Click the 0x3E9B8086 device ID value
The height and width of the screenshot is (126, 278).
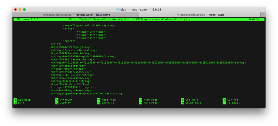[173, 62]
